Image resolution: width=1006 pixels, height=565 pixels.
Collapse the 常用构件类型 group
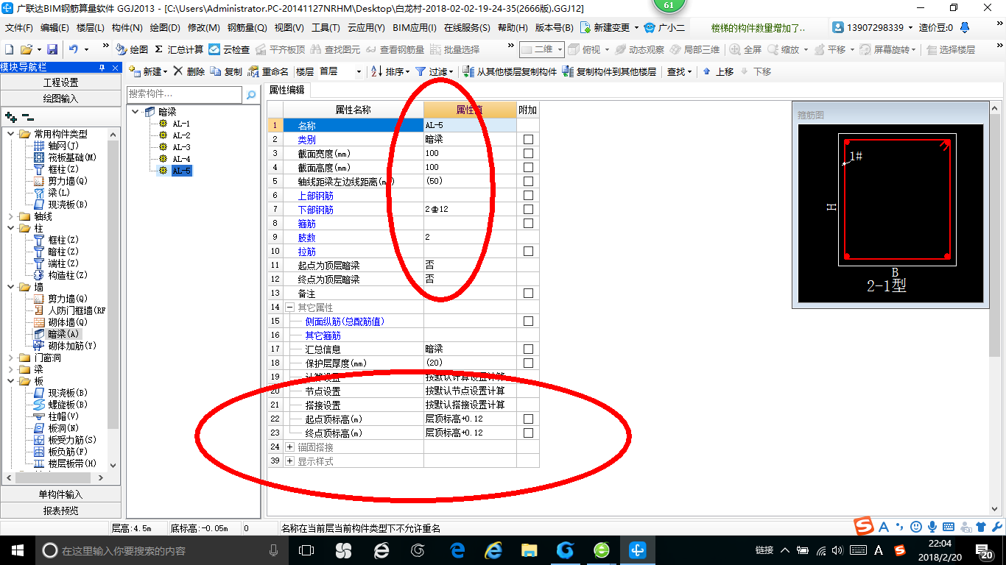pos(10,134)
